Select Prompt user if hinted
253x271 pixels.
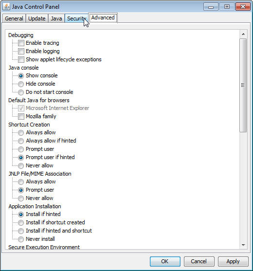pyautogui.click(x=21, y=158)
